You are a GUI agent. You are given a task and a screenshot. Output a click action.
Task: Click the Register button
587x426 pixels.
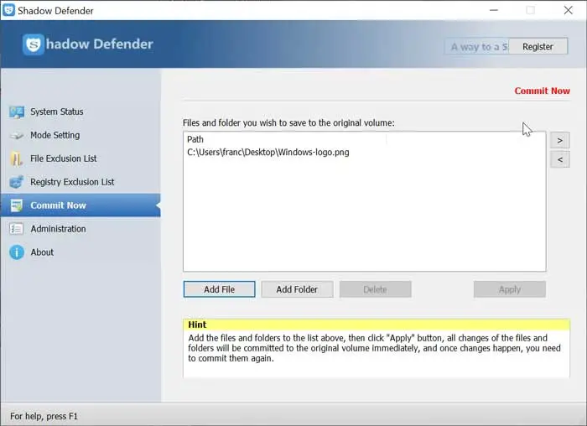coord(538,47)
